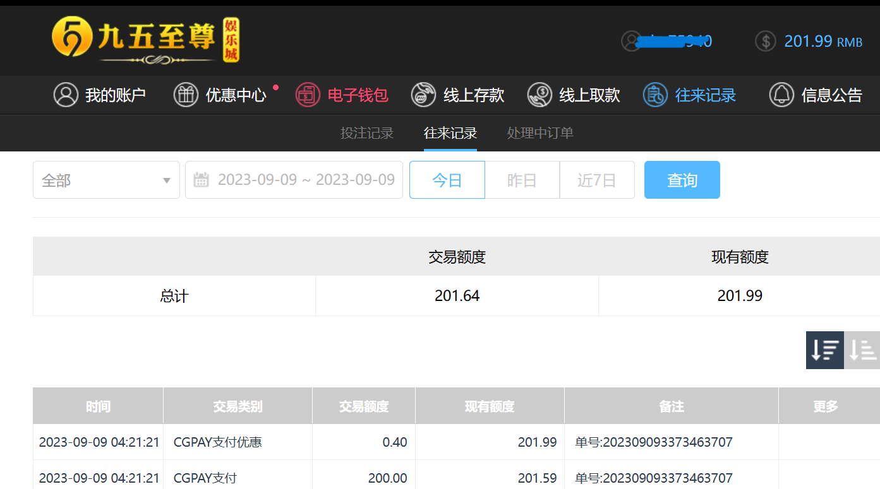Click the 201.99 RMB balance

(823, 41)
